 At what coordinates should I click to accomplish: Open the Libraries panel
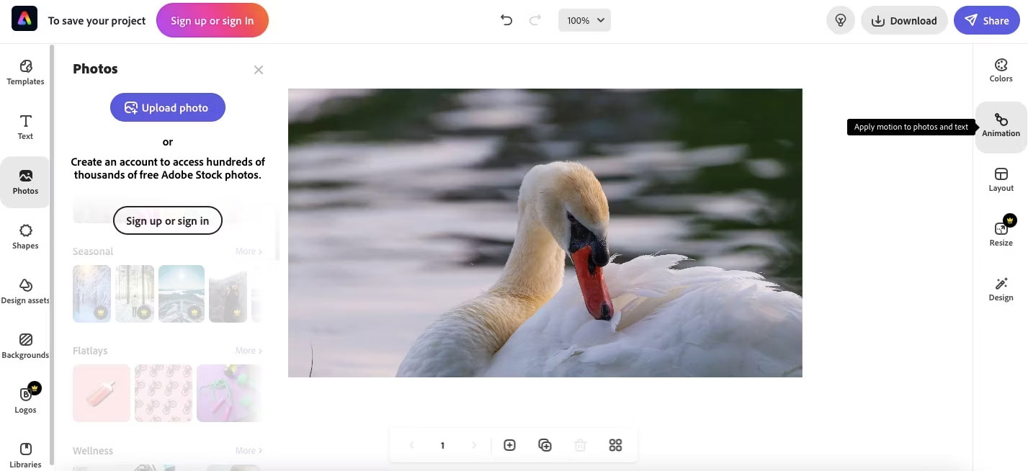click(25, 453)
